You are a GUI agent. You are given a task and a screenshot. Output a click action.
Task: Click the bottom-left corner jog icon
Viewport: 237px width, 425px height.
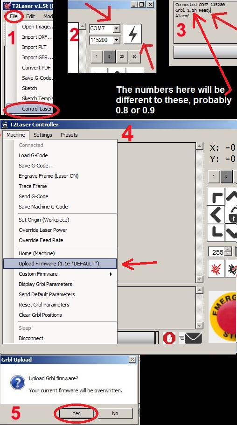216,232
